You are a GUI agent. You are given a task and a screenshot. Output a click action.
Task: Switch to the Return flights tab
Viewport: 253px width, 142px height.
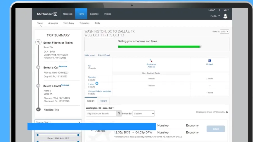click(103, 101)
